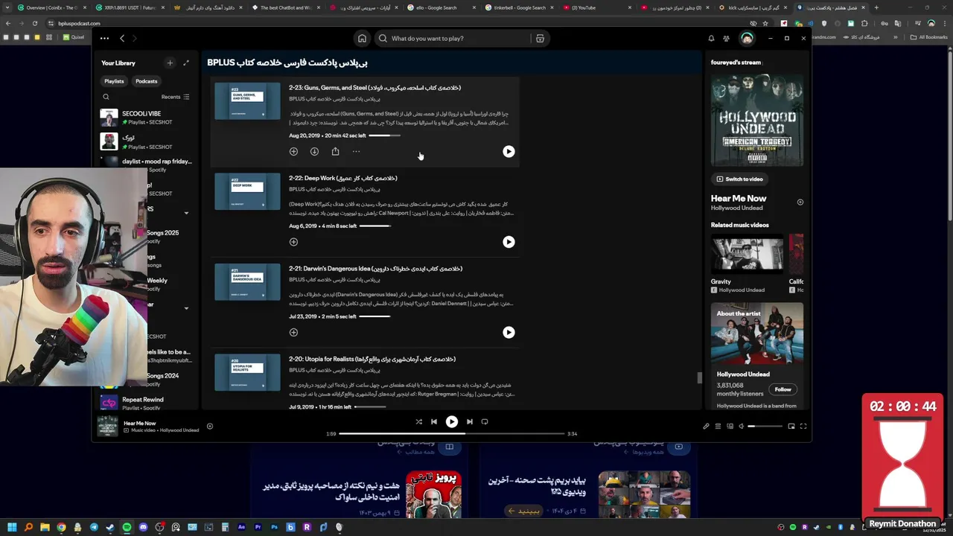Click the Switch to video button
The image size is (953, 536).
click(739, 179)
